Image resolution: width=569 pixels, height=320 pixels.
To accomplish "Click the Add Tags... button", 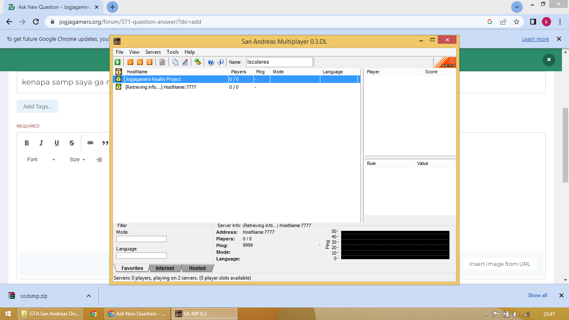I will pos(37,106).
